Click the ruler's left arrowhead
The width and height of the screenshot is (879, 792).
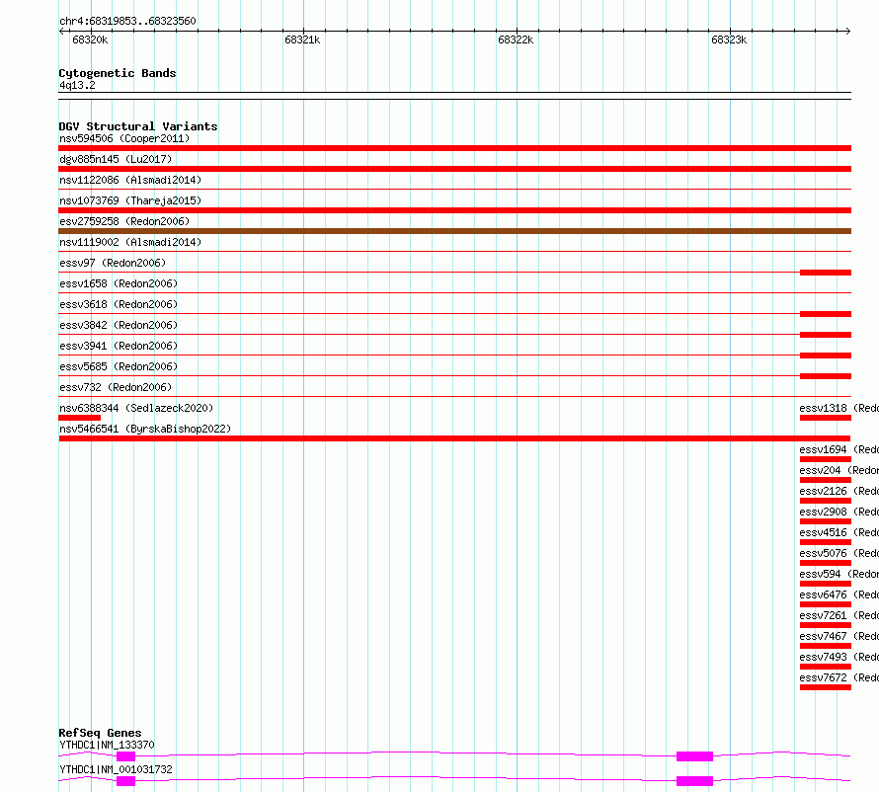[x=61, y=31]
